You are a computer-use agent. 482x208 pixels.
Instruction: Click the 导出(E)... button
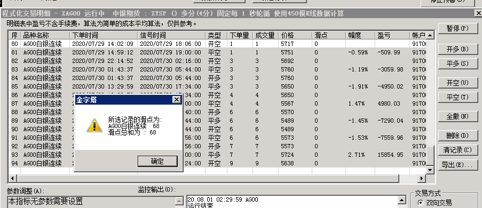click(458, 165)
